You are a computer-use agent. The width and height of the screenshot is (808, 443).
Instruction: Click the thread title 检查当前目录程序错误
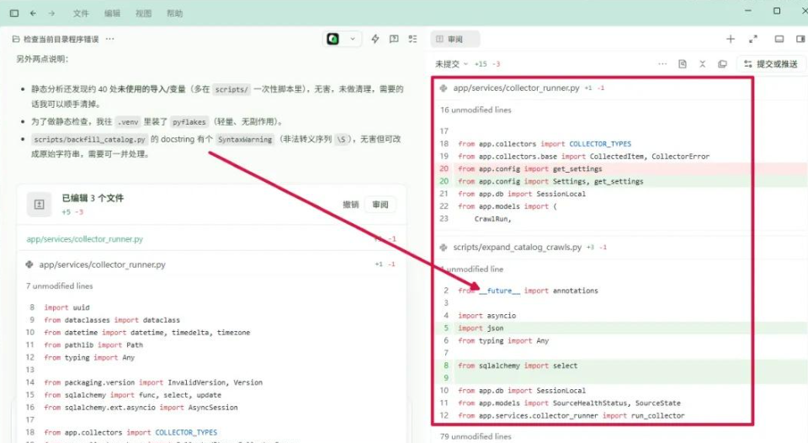tap(61, 40)
